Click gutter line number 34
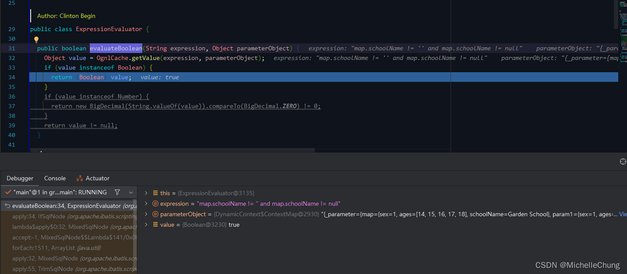 12,77
